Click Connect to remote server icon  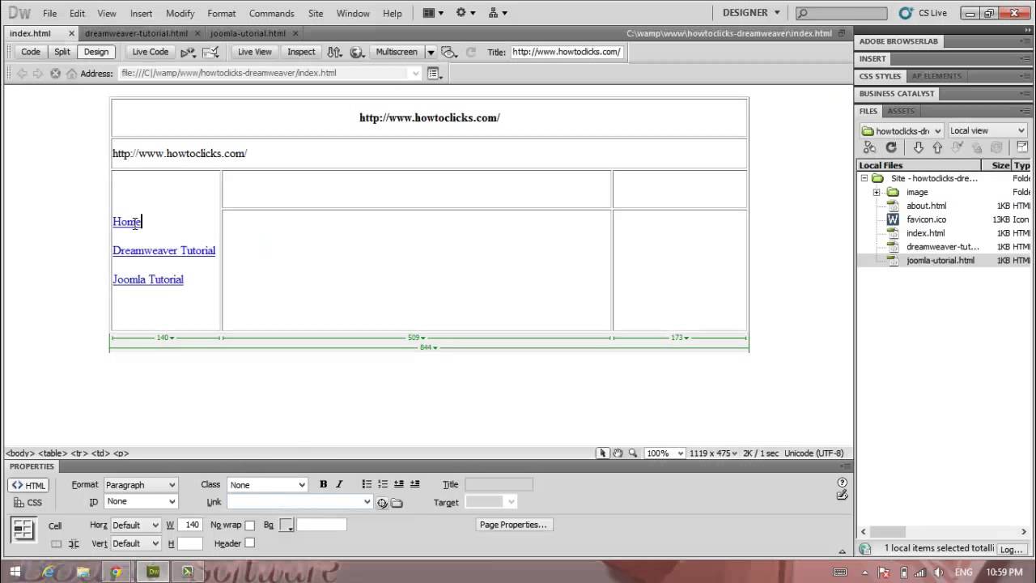pos(869,147)
